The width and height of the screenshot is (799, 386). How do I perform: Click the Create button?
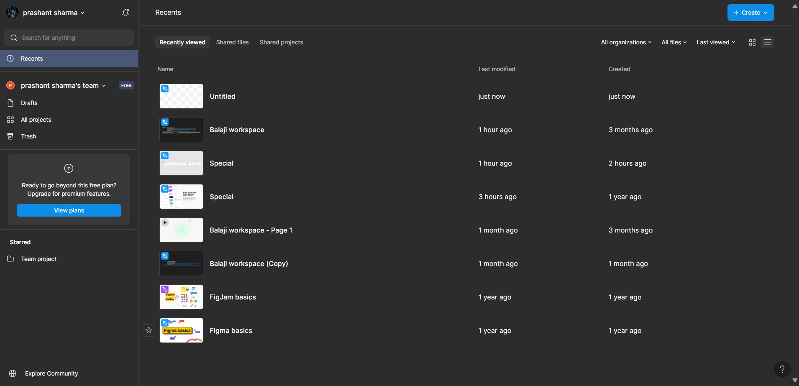[x=750, y=13]
